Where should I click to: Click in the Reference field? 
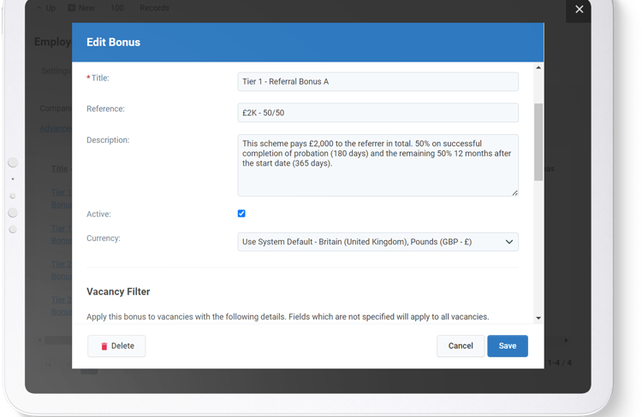[377, 113]
